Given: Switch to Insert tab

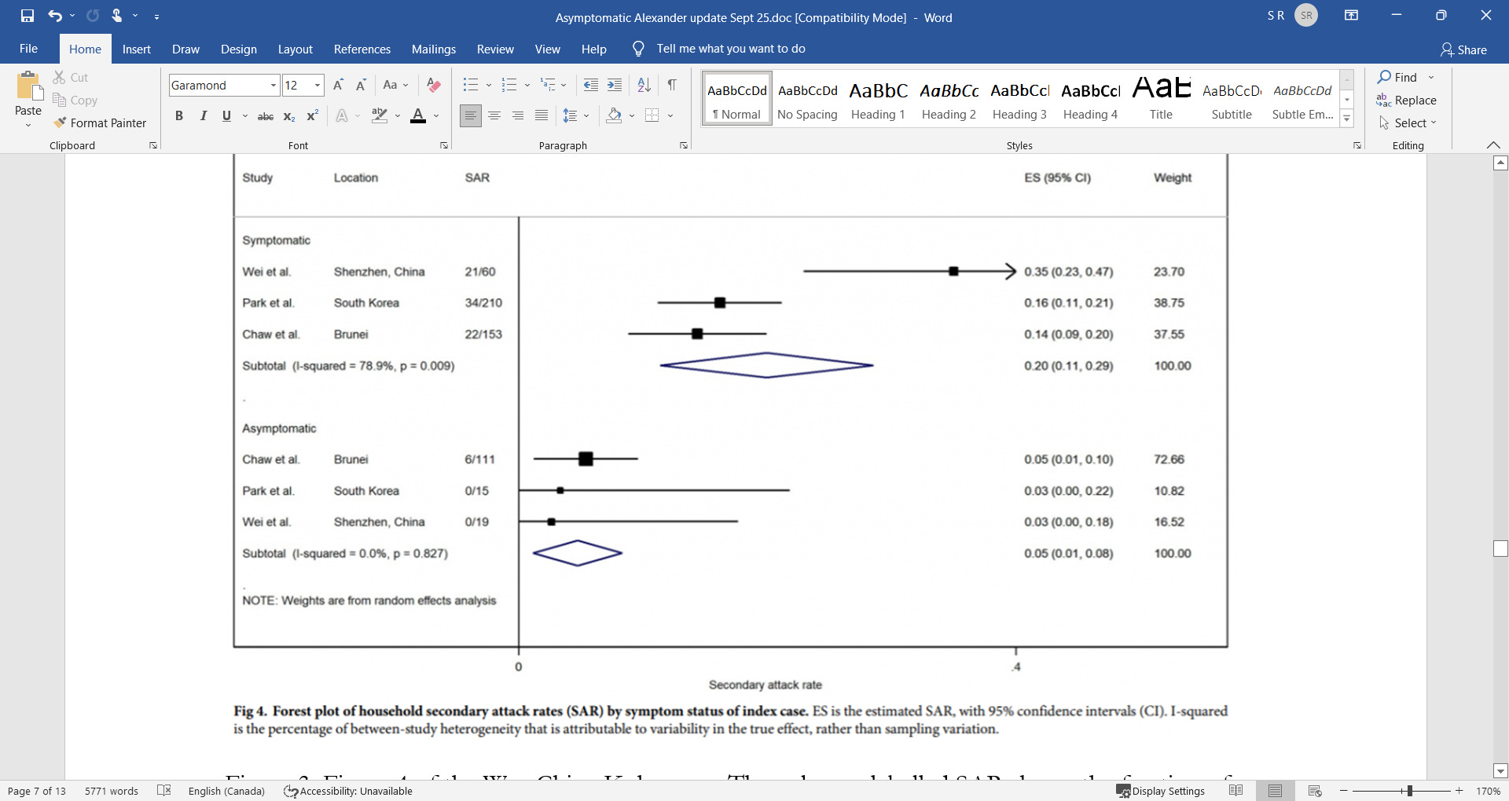Looking at the screenshot, I should [x=136, y=49].
